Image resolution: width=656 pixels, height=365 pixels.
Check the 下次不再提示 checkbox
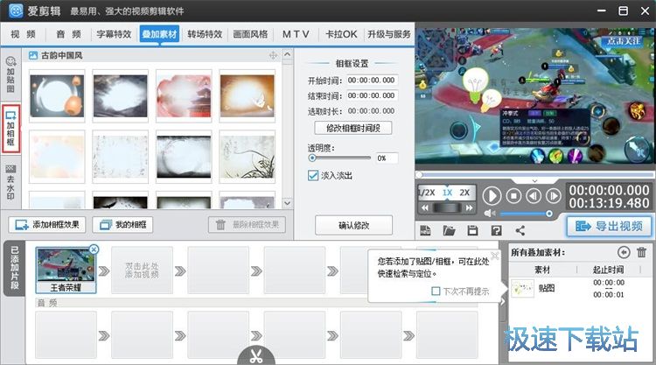(436, 291)
